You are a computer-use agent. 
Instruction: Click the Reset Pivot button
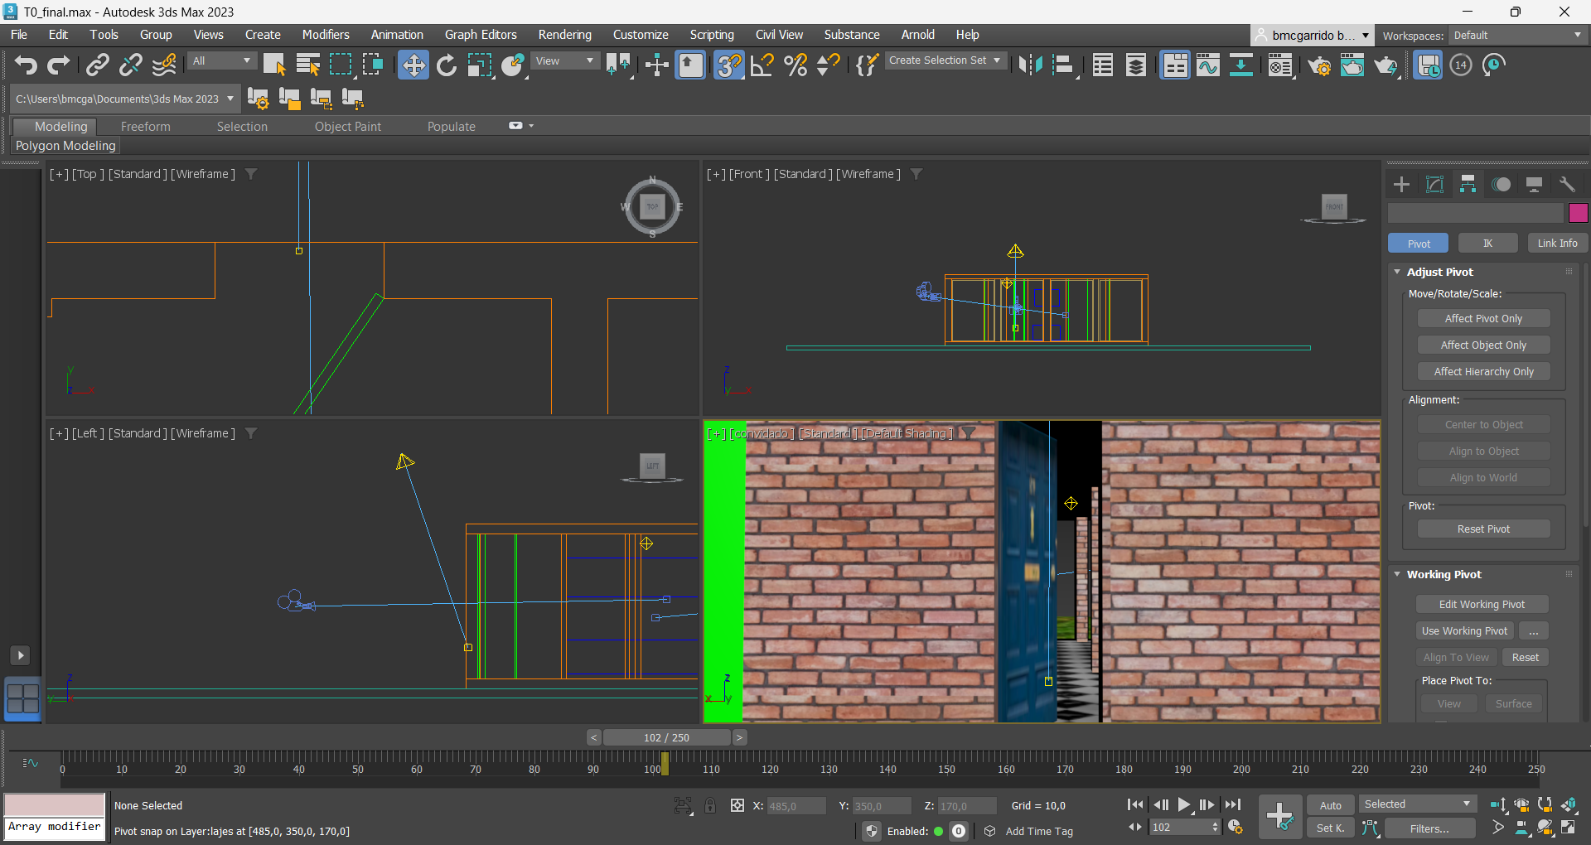1482,529
